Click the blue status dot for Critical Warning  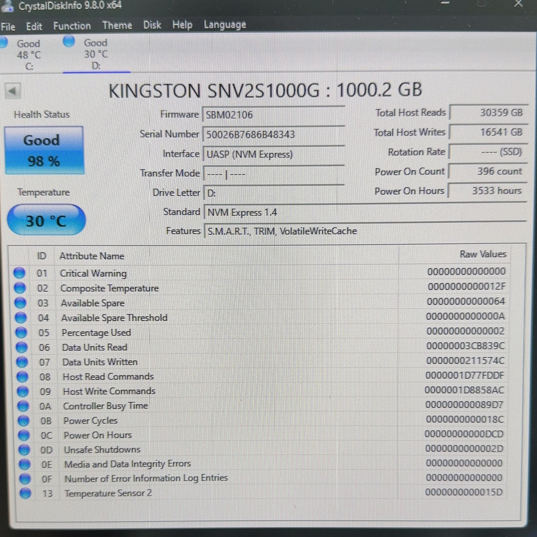point(19,273)
